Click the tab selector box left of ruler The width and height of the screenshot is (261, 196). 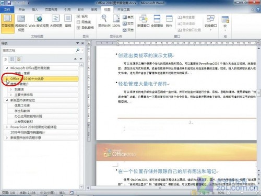pyautogui.click(x=89, y=43)
